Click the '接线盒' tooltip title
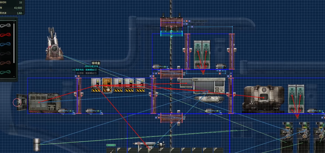 coord(96,63)
